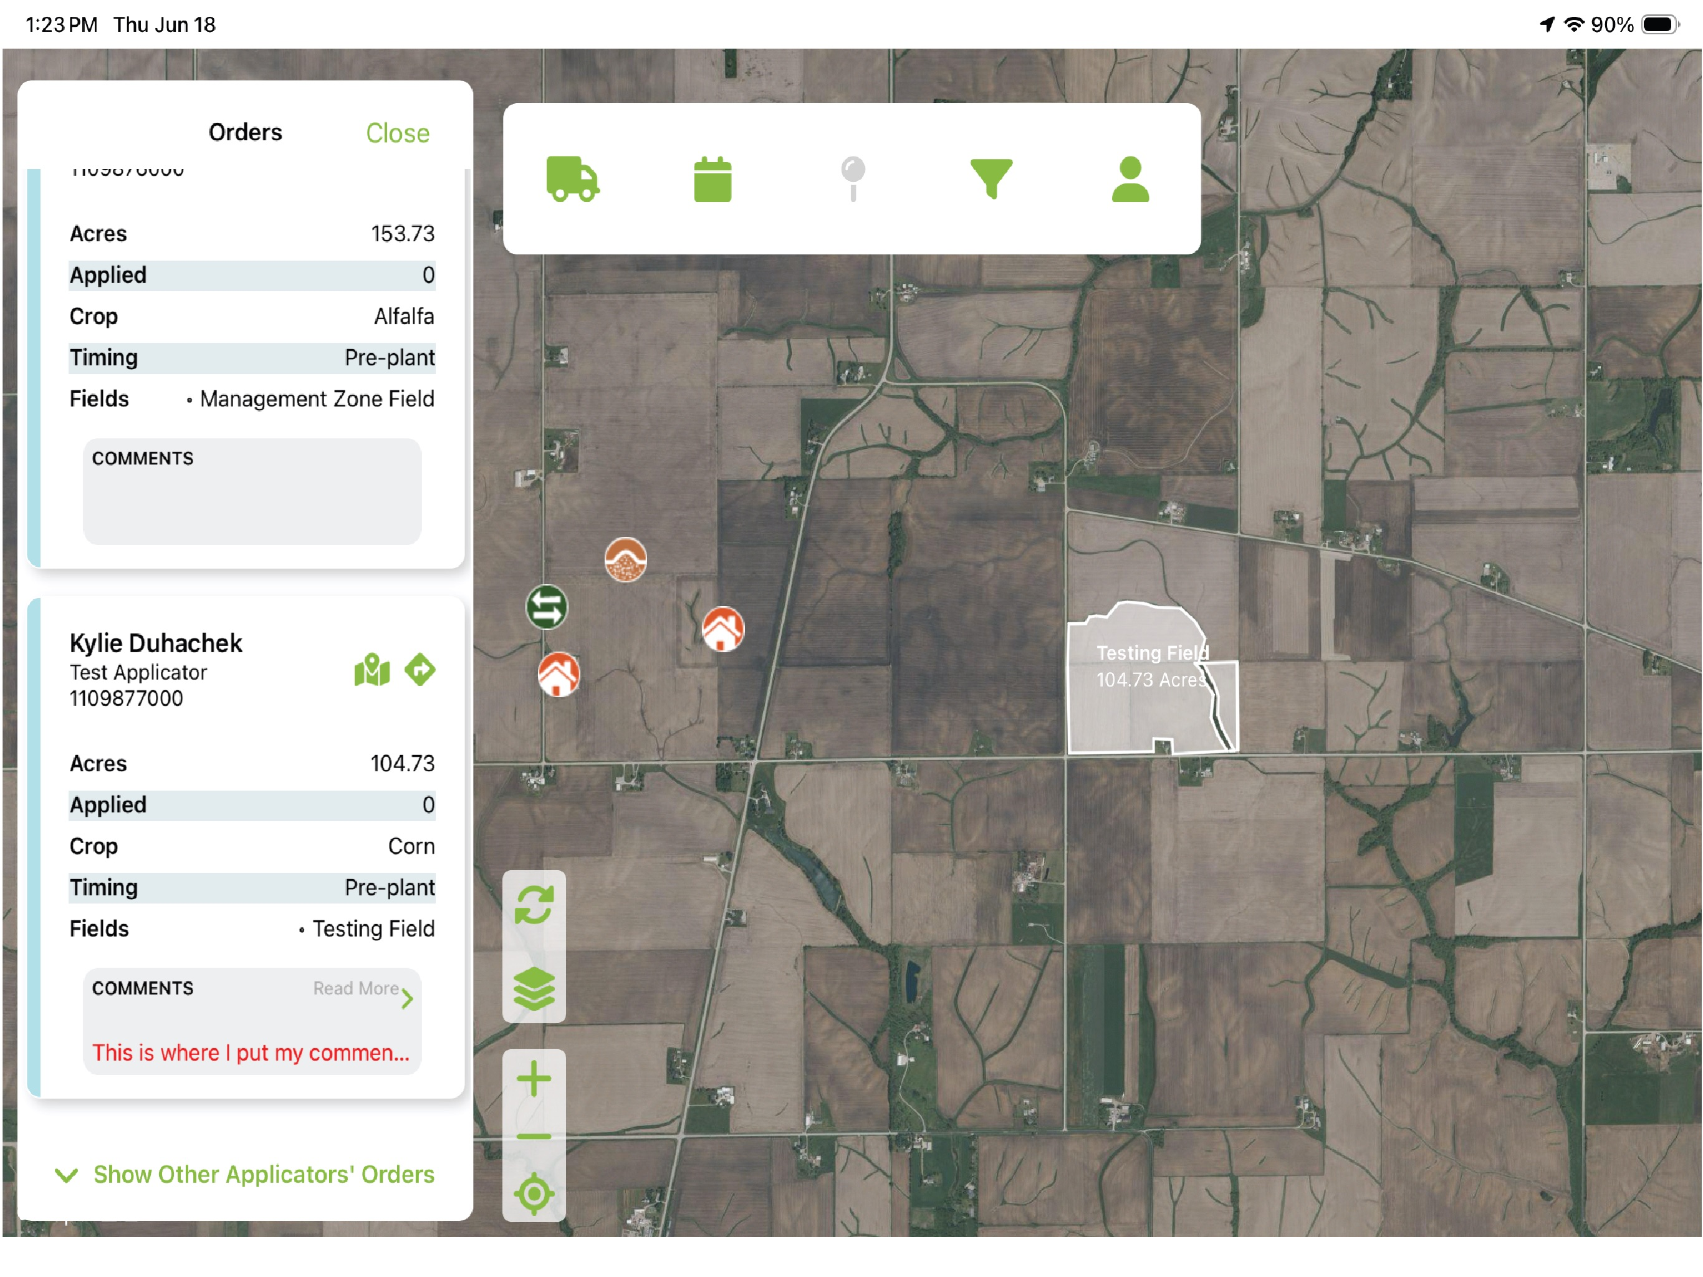Open the funnel filter icon
1703x1277 pixels.
click(991, 179)
